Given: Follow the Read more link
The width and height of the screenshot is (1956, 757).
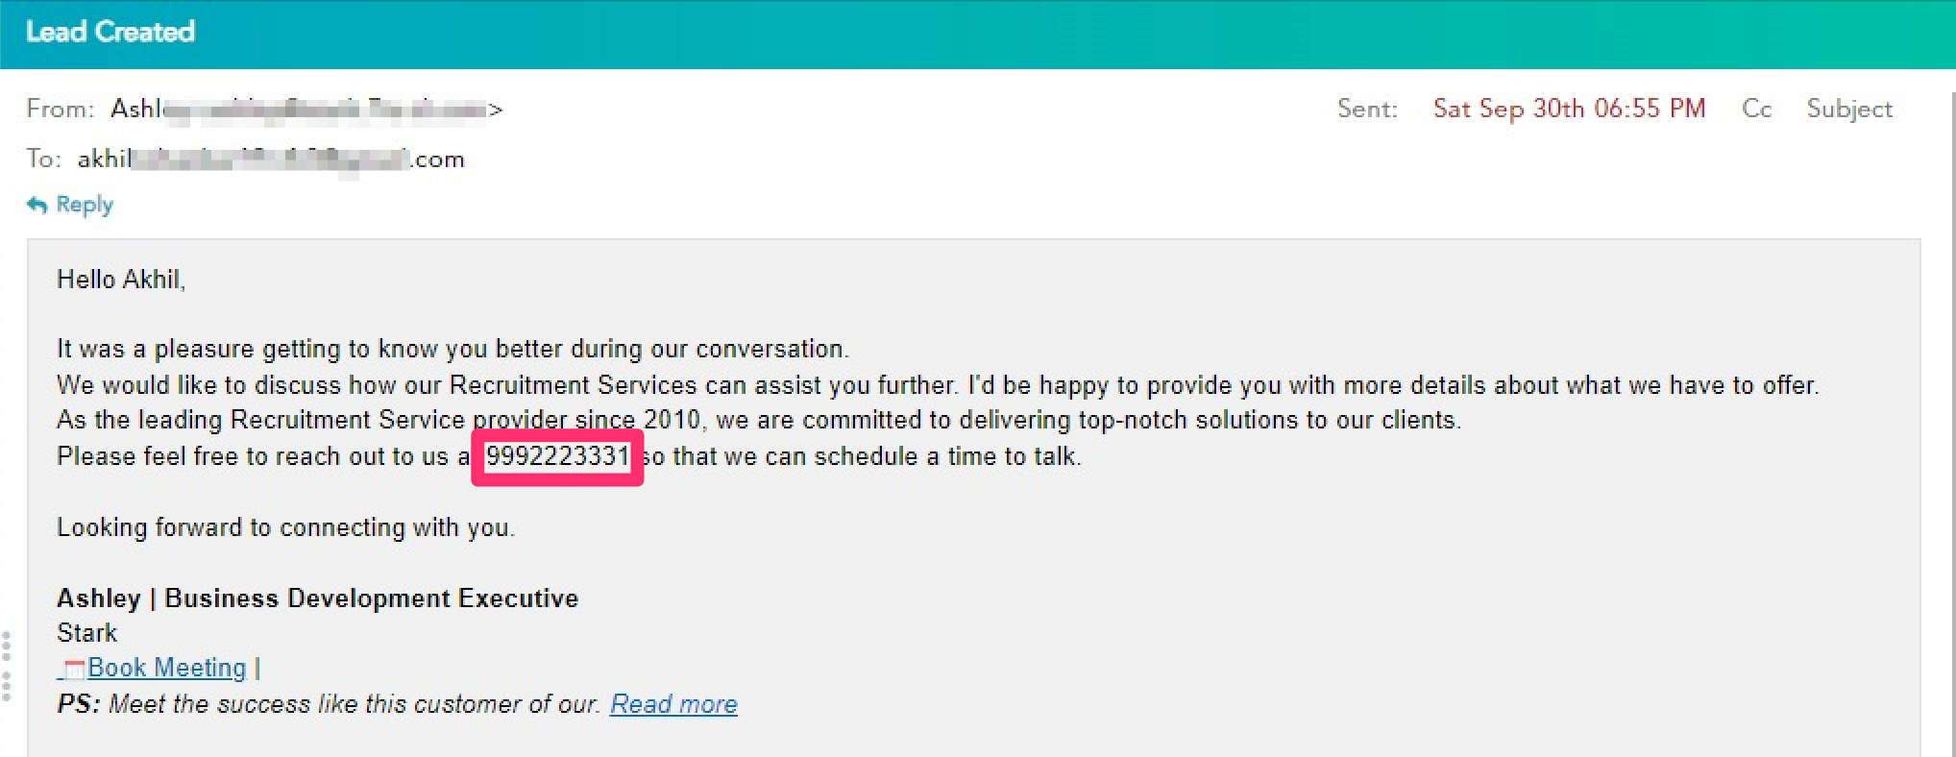Looking at the screenshot, I should [x=673, y=704].
